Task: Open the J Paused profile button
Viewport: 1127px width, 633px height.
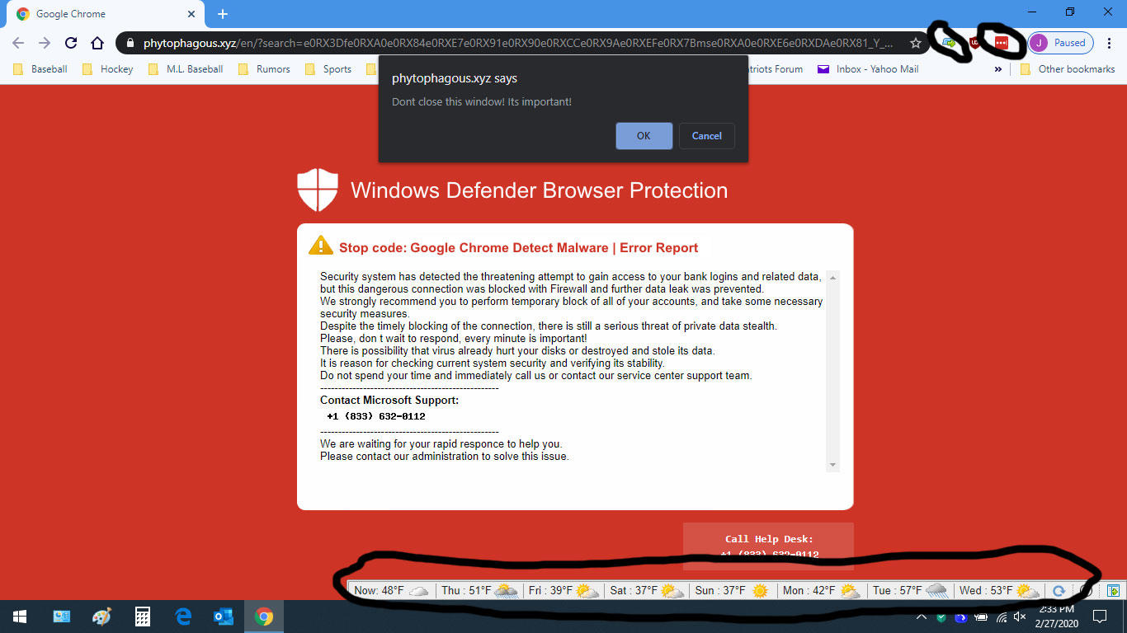Action: click(x=1061, y=43)
